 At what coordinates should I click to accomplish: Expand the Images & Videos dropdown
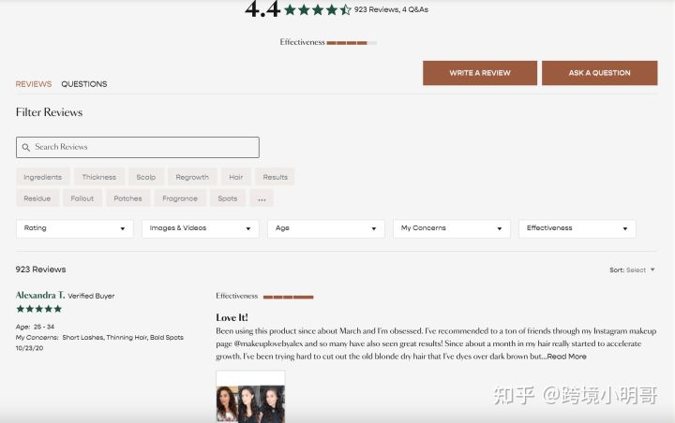(201, 228)
